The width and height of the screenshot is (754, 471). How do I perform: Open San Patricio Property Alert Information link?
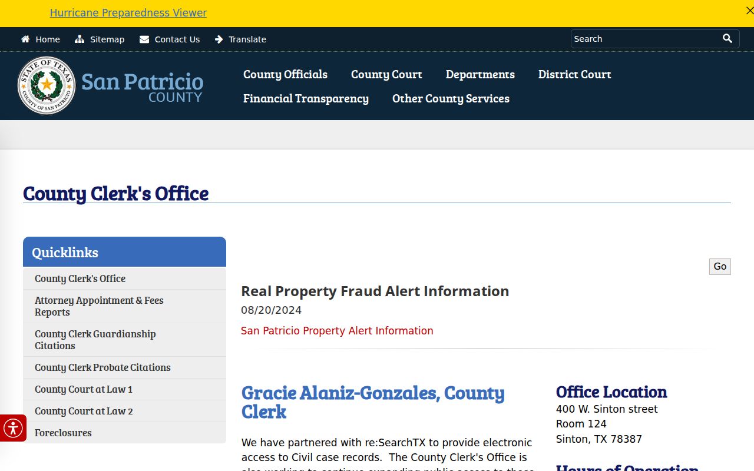click(337, 331)
